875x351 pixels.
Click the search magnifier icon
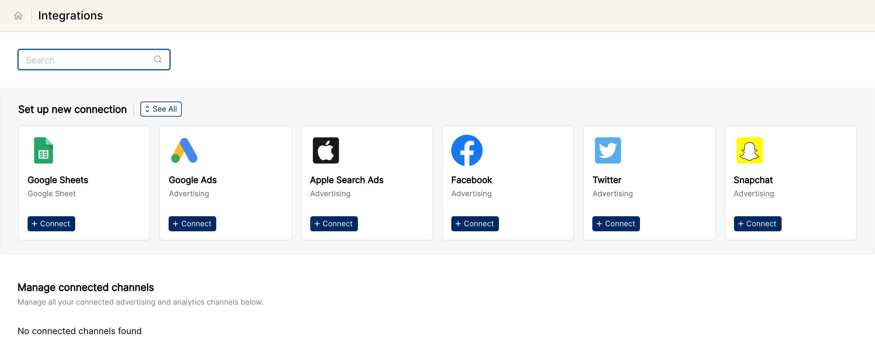(158, 60)
